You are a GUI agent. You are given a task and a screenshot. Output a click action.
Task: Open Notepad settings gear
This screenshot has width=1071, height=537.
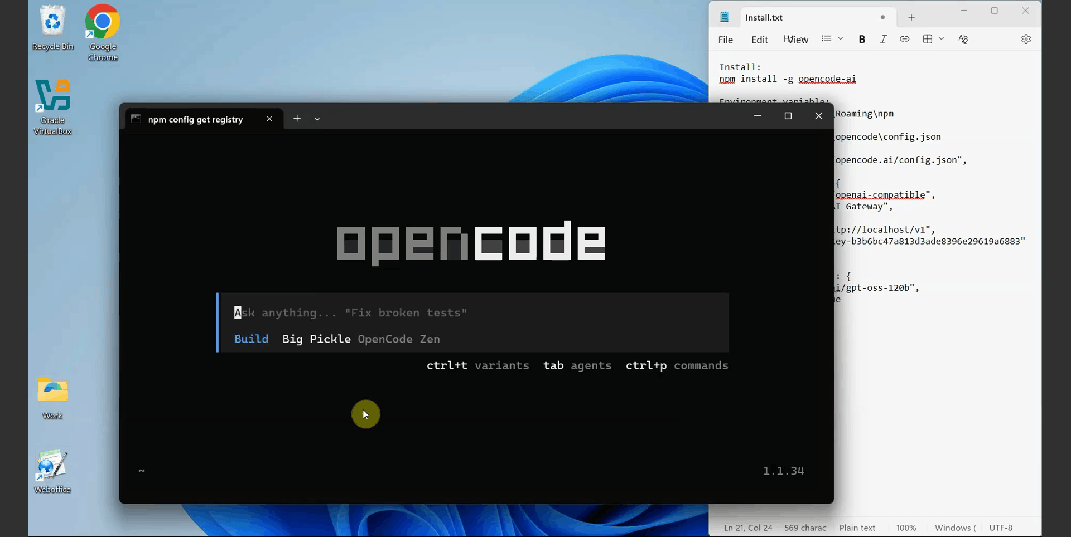[x=1026, y=39]
